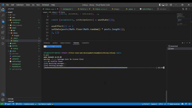Open Explorer views and more actions ellipsis
192x108 pixels.
[39, 9]
